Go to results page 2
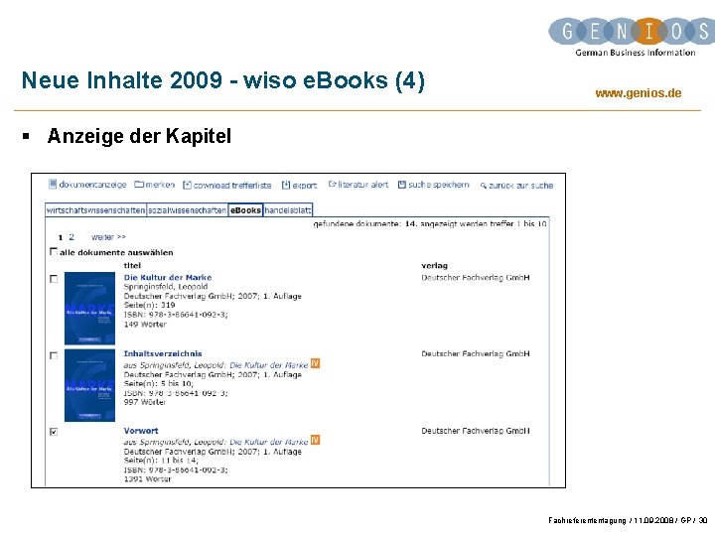 pos(71,237)
